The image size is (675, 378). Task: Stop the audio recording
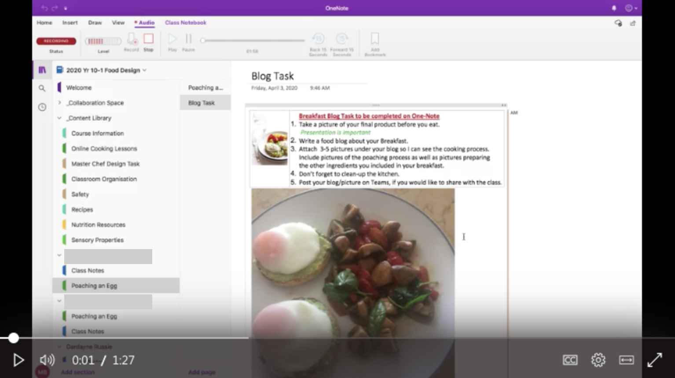click(x=149, y=39)
